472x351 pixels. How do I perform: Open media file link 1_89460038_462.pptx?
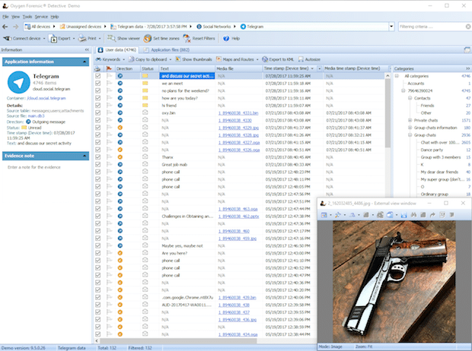coord(238,217)
